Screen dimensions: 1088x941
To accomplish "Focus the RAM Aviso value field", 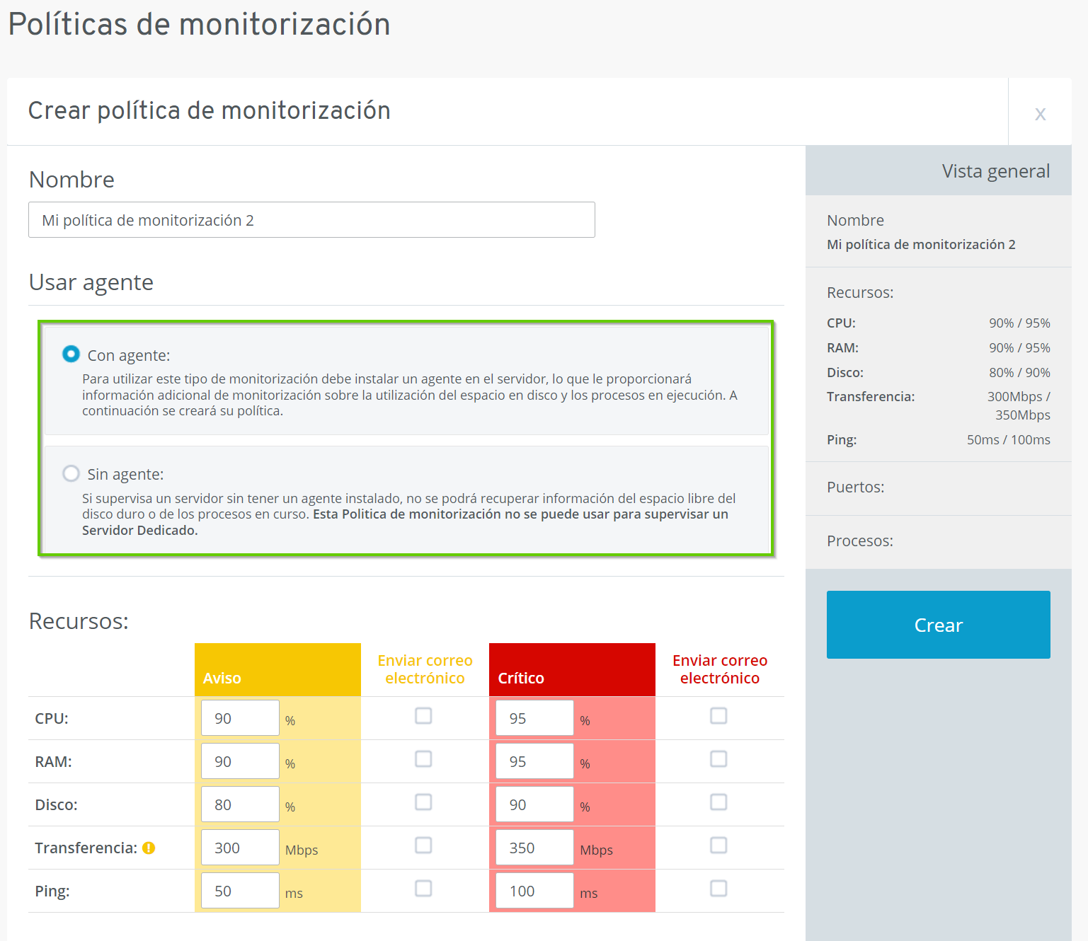I will click(x=240, y=761).
